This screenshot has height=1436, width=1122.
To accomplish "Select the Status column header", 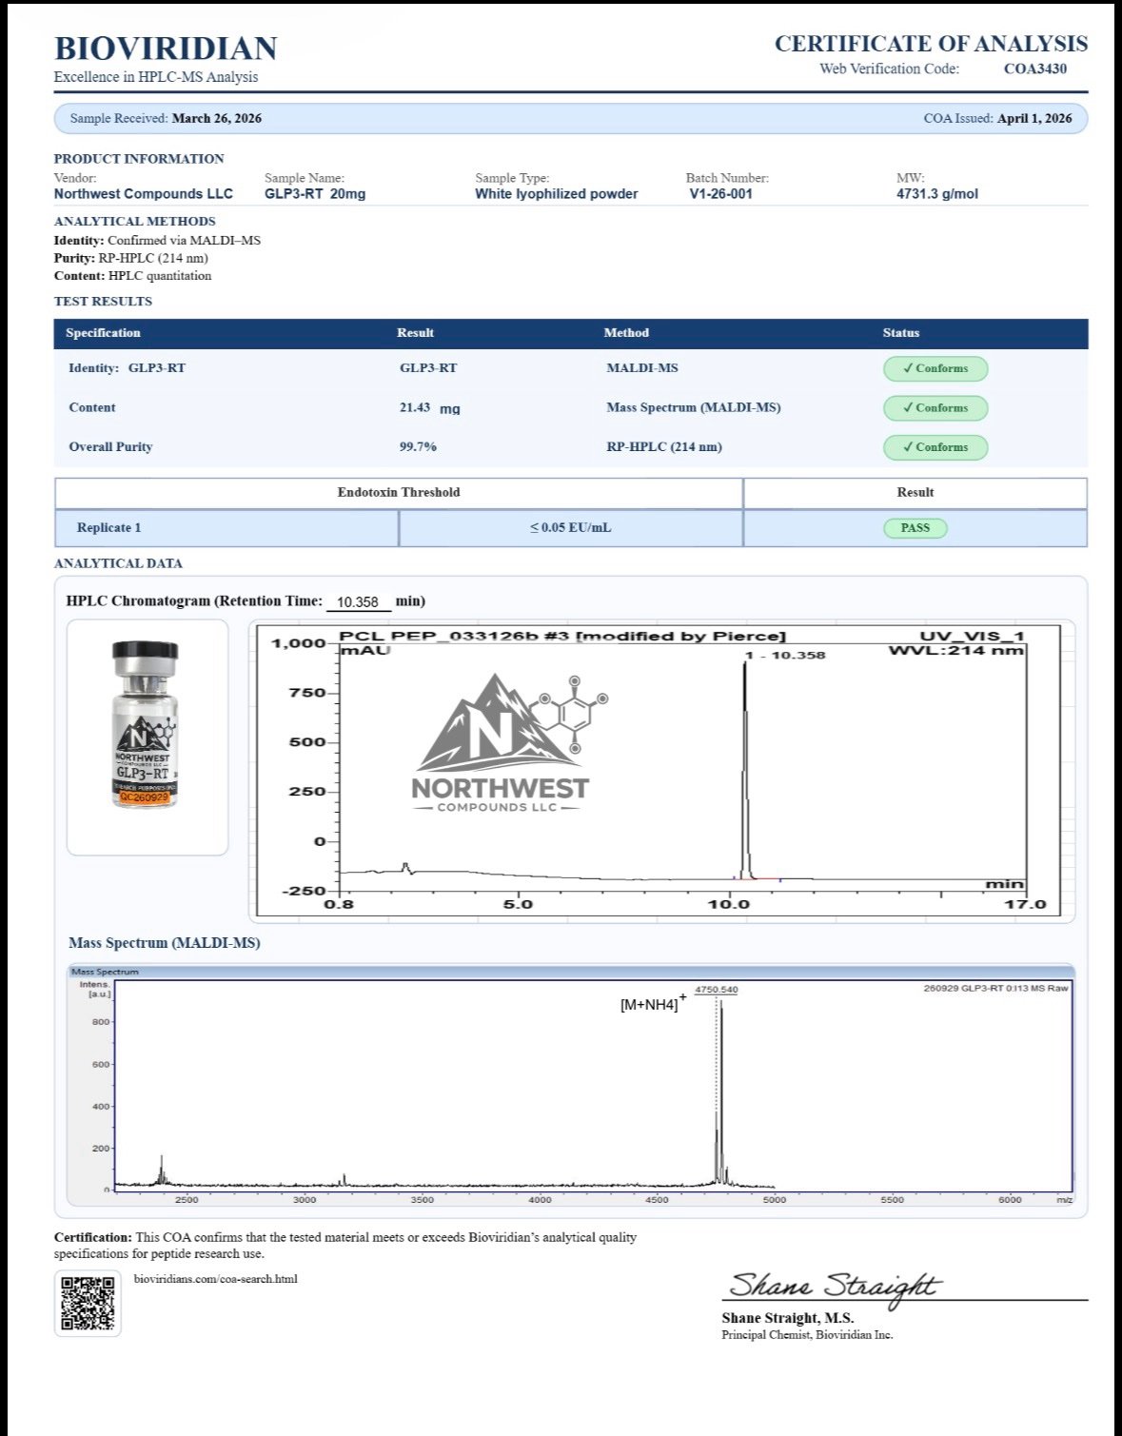I will point(900,333).
